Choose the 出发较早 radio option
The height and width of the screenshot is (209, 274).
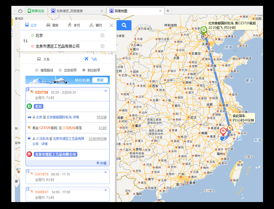(x=60, y=70)
